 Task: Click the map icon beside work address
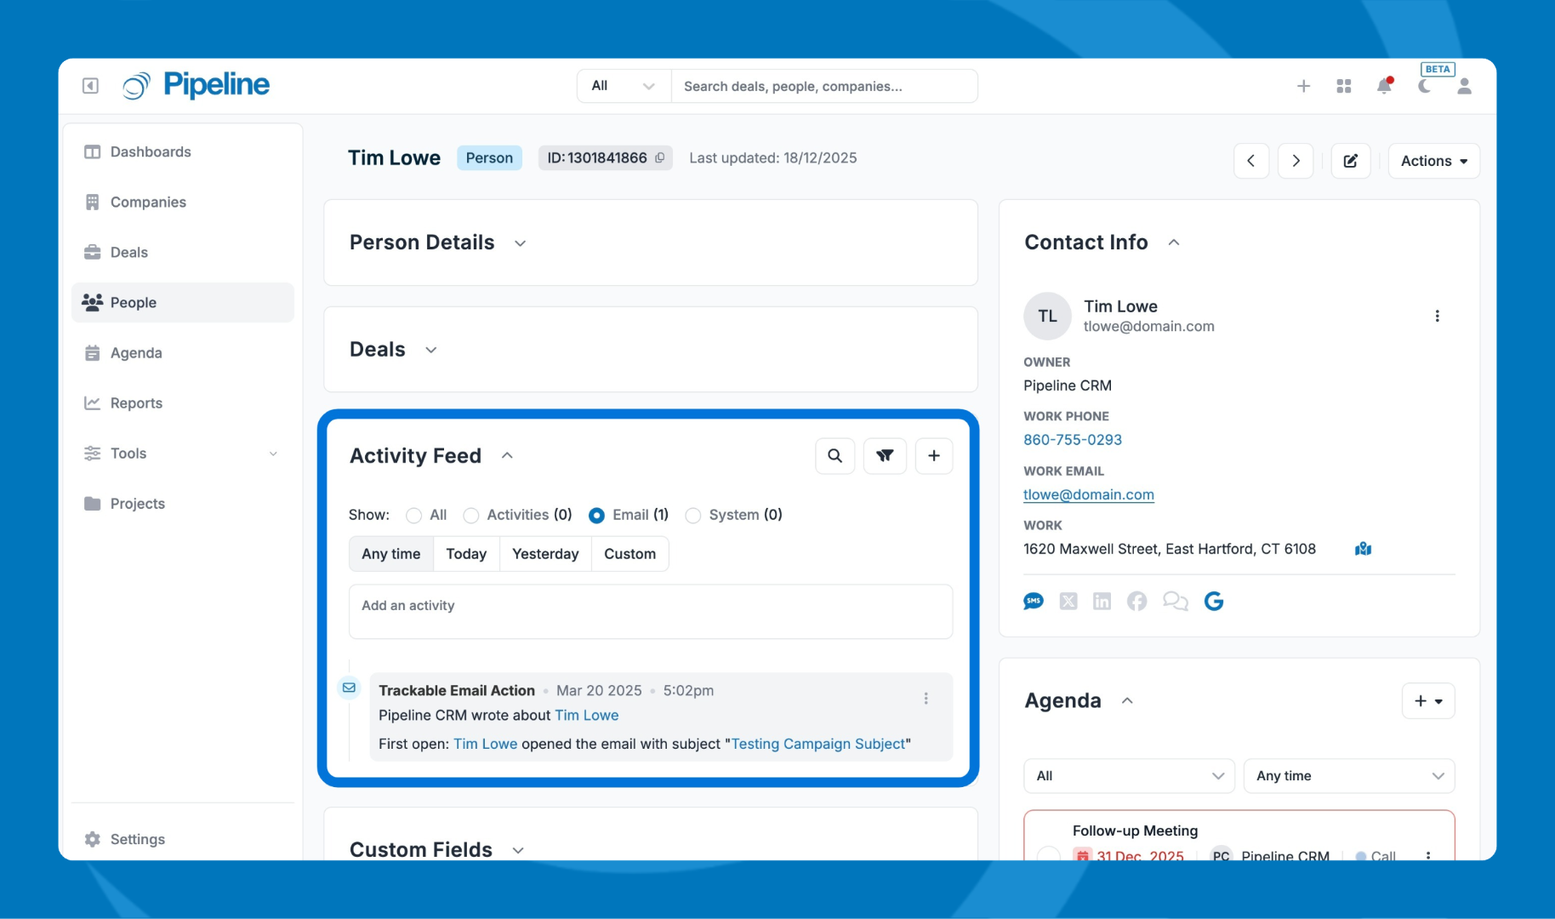pos(1363,549)
